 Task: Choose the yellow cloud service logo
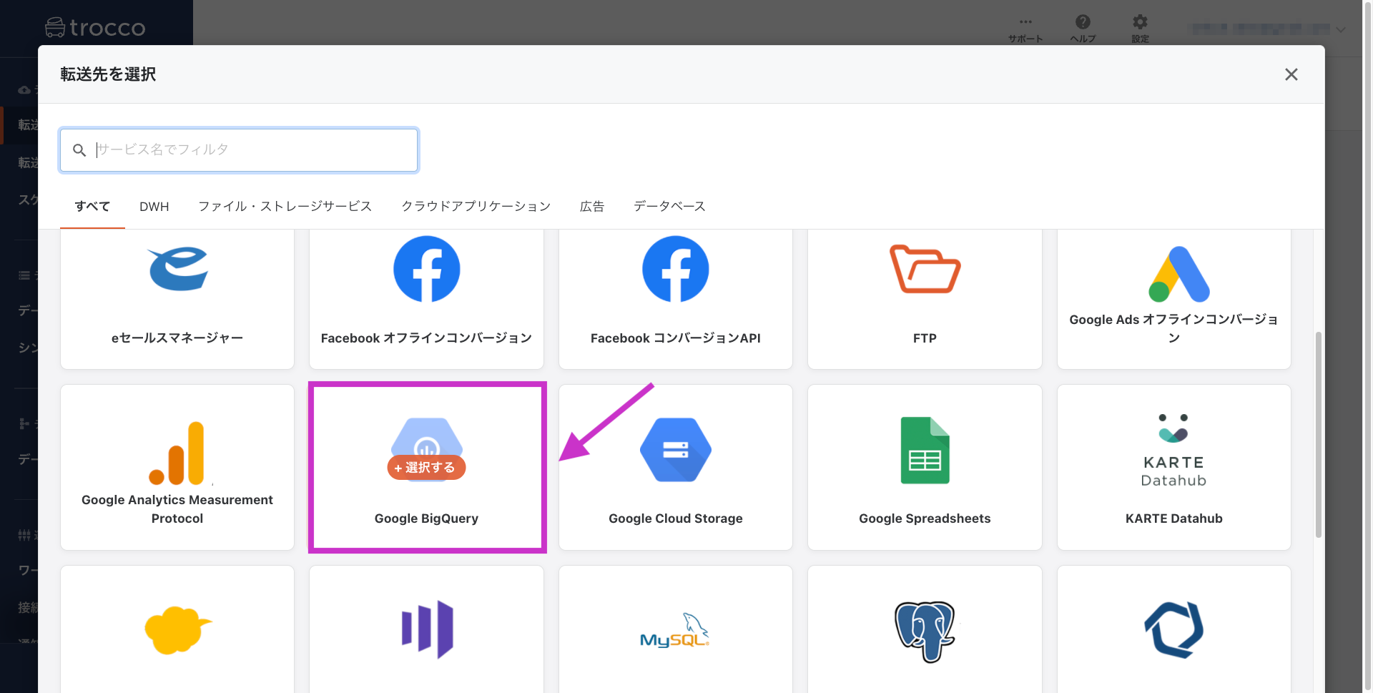point(178,630)
